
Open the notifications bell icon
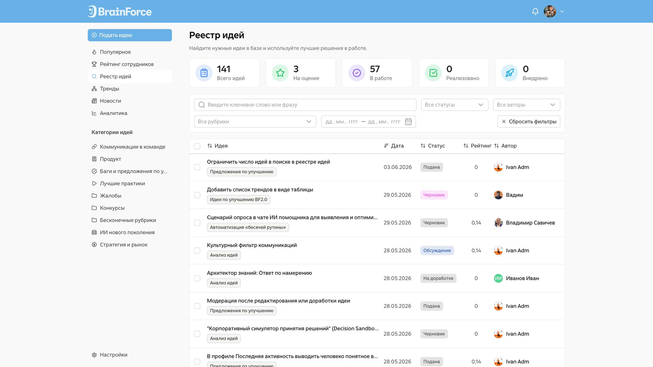click(x=535, y=11)
